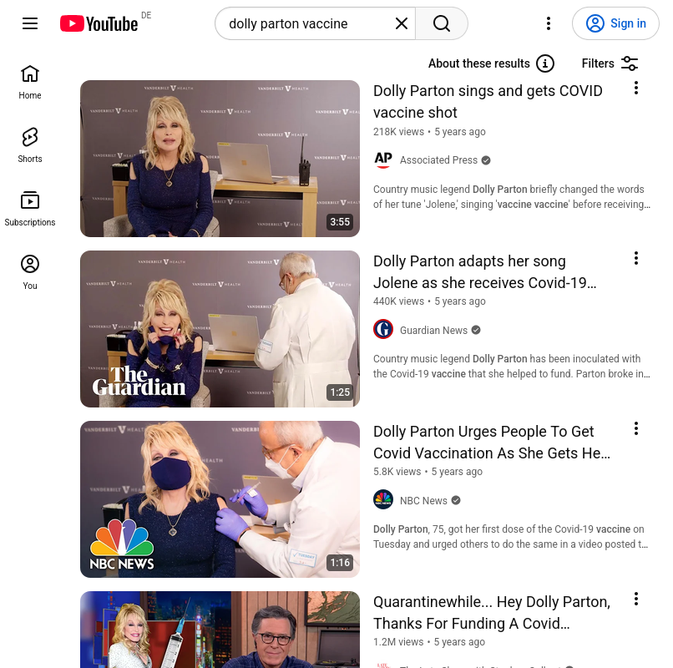Screen dimensions: 673x668
Task: Click description 'has been inoculated with the Covid-19 vaccine'
Action: point(512,367)
